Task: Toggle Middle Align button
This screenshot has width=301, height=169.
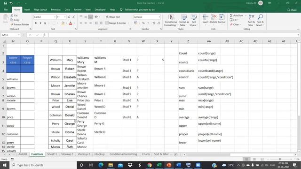Action: [x=86, y=17]
